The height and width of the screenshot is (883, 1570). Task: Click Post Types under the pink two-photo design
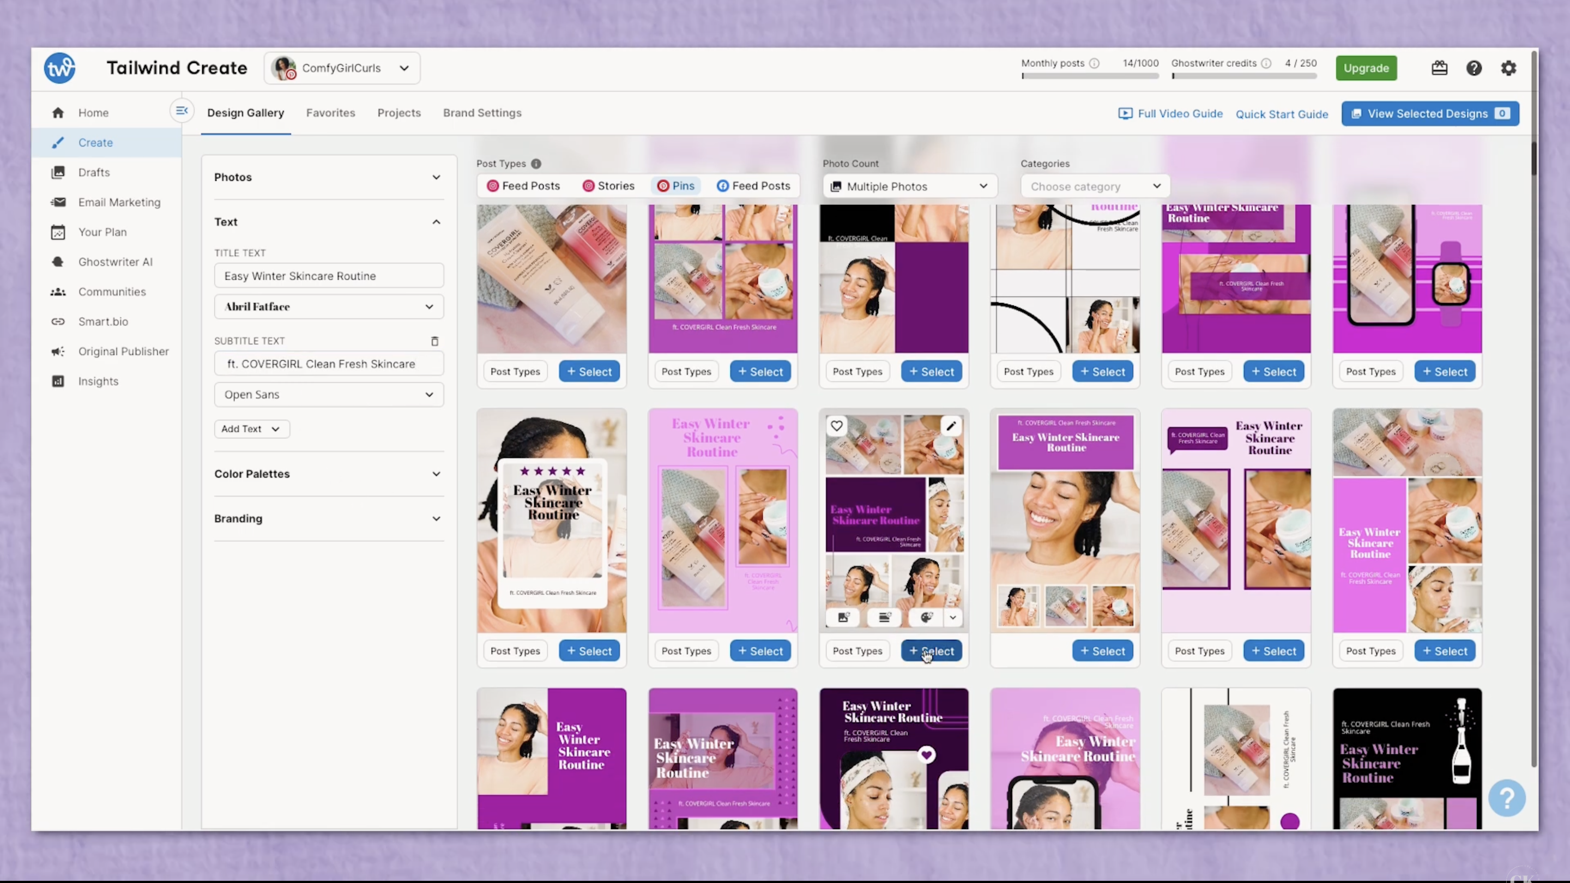686,651
